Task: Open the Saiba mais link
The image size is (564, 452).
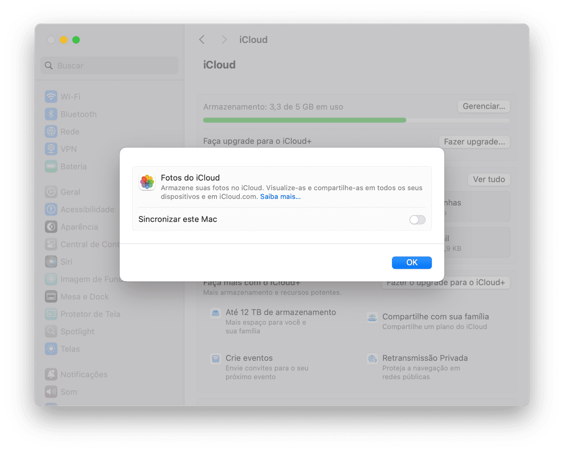Action: tap(280, 197)
